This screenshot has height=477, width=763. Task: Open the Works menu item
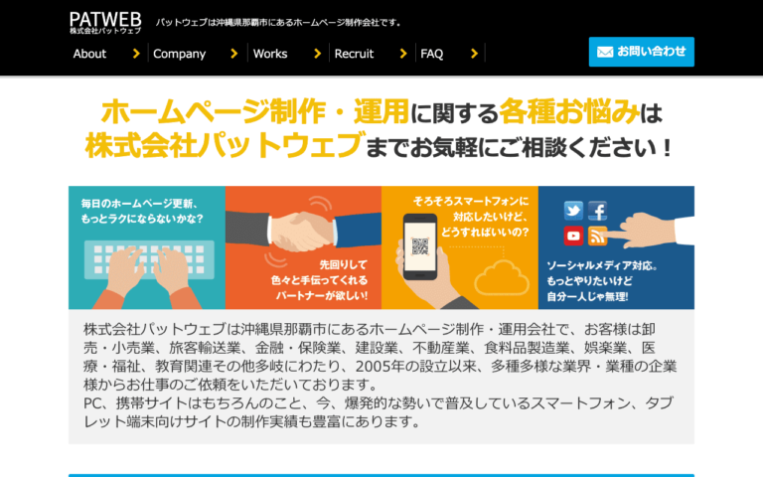click(270, 54)
